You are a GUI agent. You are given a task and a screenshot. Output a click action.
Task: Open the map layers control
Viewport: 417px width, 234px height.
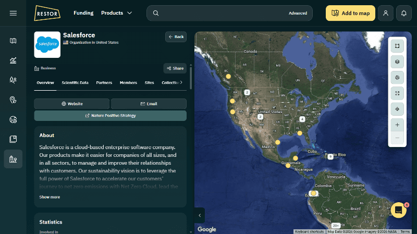397,61
